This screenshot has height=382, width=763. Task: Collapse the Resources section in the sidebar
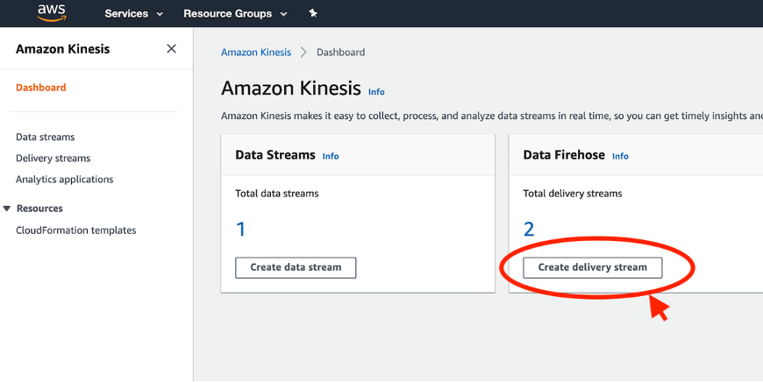(x=7, y=209)
